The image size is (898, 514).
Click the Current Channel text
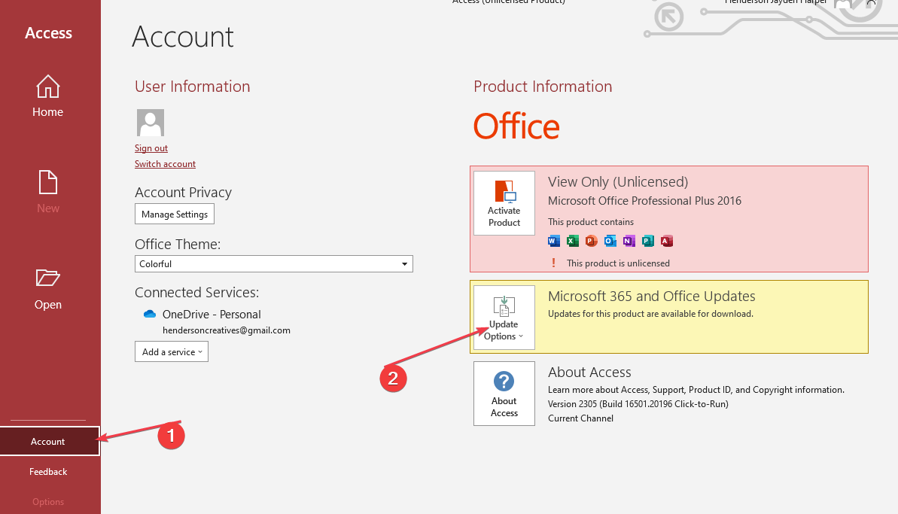tap(580, 418)
